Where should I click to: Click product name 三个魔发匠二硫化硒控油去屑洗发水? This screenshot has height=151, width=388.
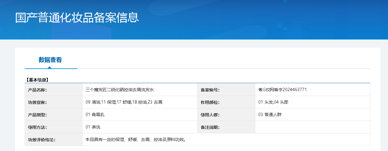click(120, 90)
